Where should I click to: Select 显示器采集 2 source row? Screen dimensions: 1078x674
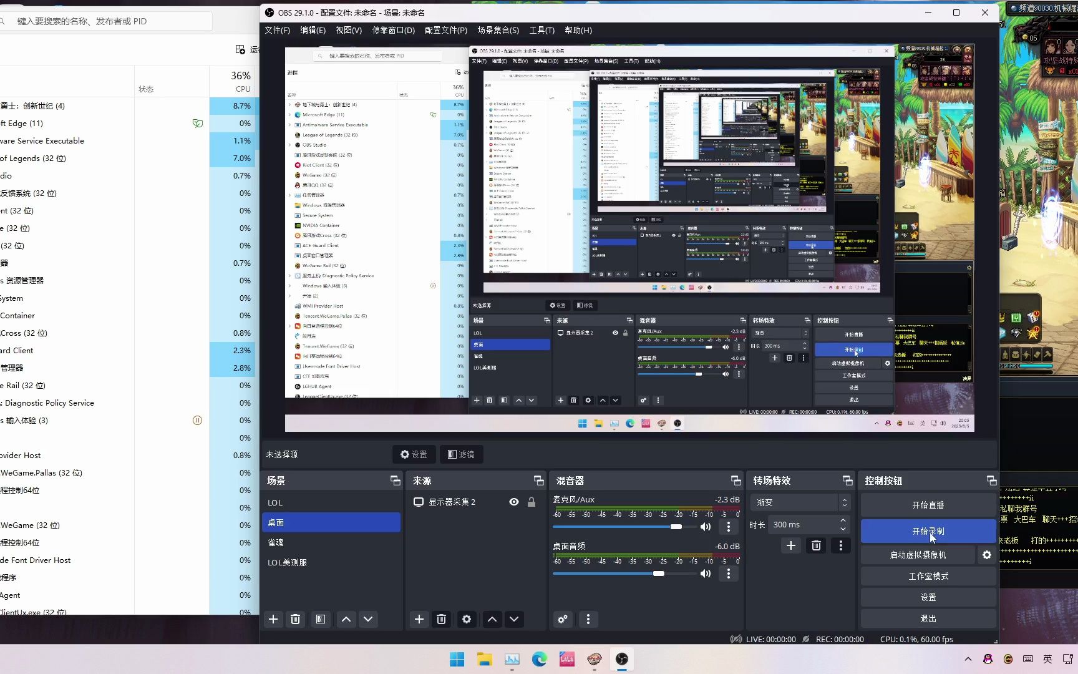tap(476, 502)
